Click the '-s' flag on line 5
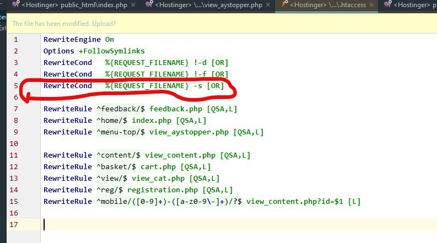Screen dimensions: 437x243 (x=198, y=86)
